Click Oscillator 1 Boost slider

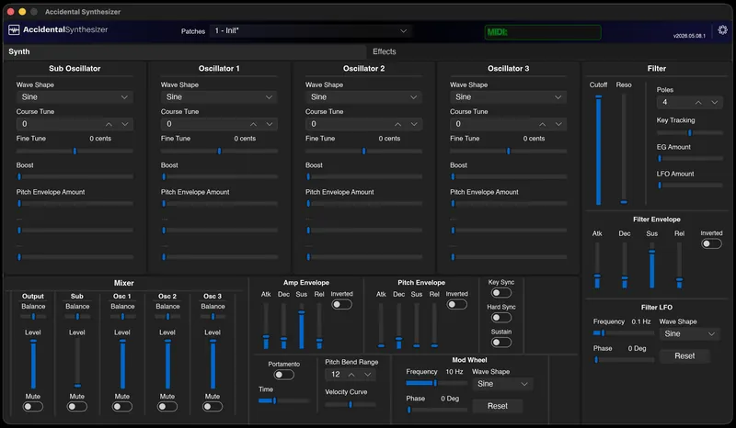pyautogui.click(x=219, y=176)
